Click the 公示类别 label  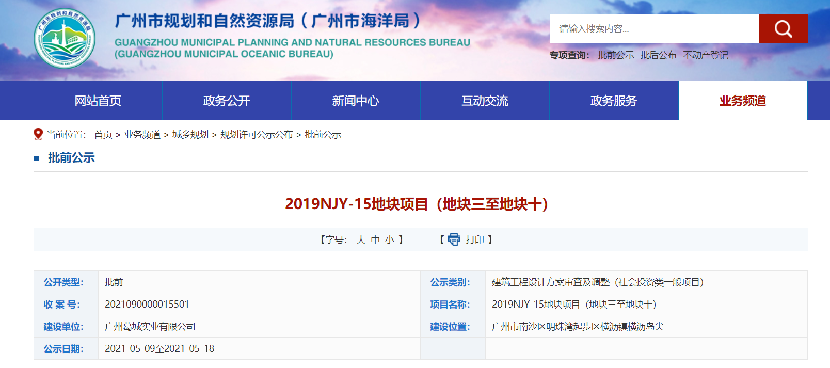pyautogui.click(x=451, y=282)
